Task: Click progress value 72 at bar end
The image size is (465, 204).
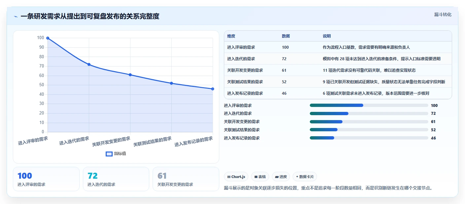Action: [x=433, y=114]
